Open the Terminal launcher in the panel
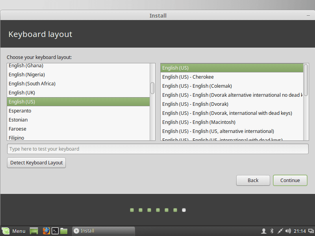The image size is (315, 236). coord(56,231)
